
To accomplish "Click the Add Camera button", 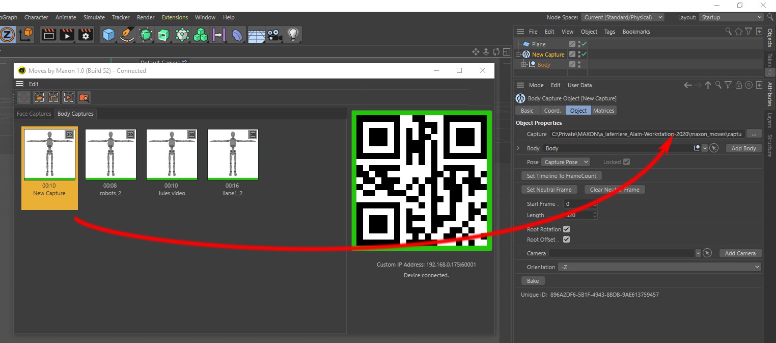I will tap(740, 253).
